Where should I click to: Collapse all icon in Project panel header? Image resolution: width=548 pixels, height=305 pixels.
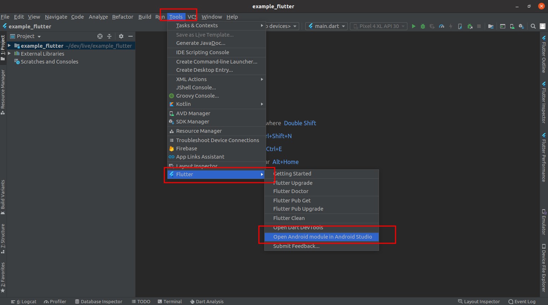(109, 36)
